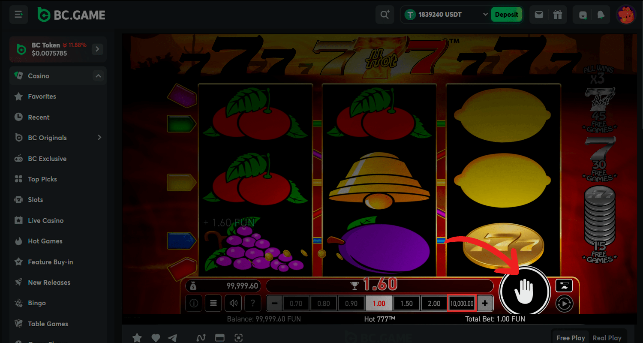Screen dimensions: 643x343
Task: Select the 0.90 bet value
Action: pyautogui.click(x=351, y=304)
